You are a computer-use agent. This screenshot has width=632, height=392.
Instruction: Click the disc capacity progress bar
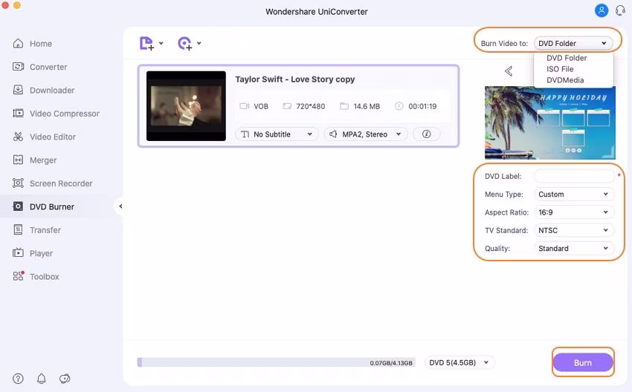276,362
